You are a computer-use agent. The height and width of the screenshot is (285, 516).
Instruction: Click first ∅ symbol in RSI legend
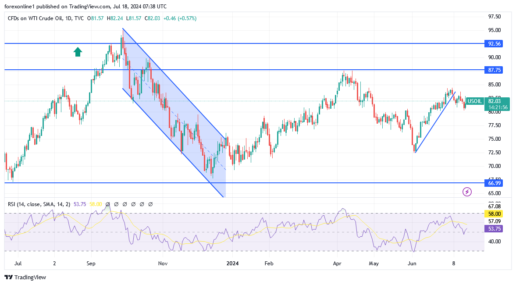tap(108, 204)
